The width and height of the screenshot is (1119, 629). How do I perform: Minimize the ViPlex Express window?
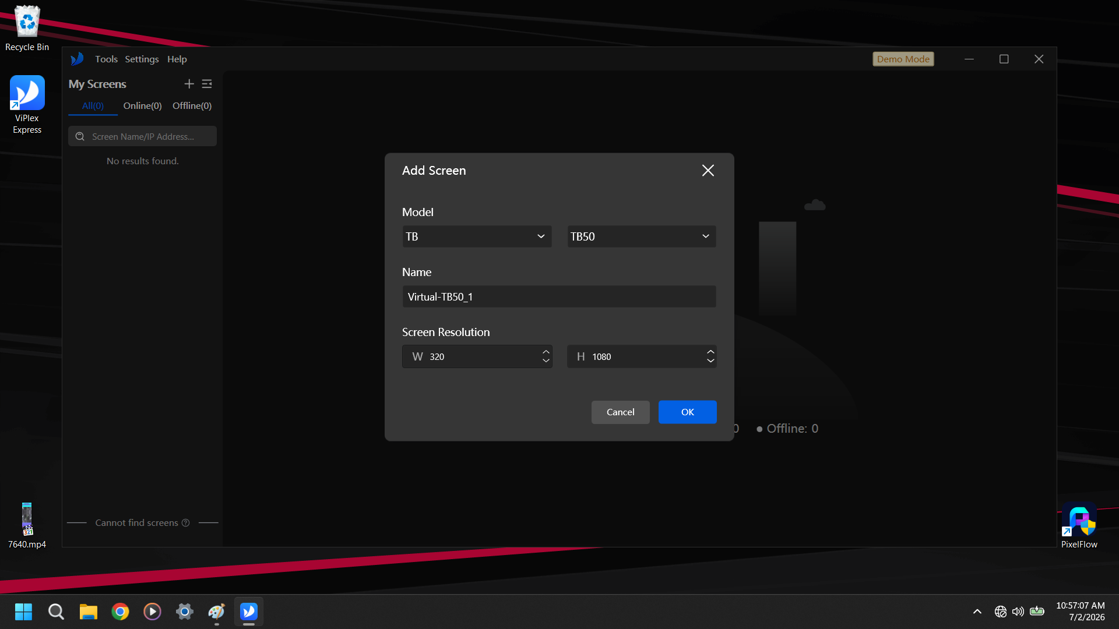[969, 59]
